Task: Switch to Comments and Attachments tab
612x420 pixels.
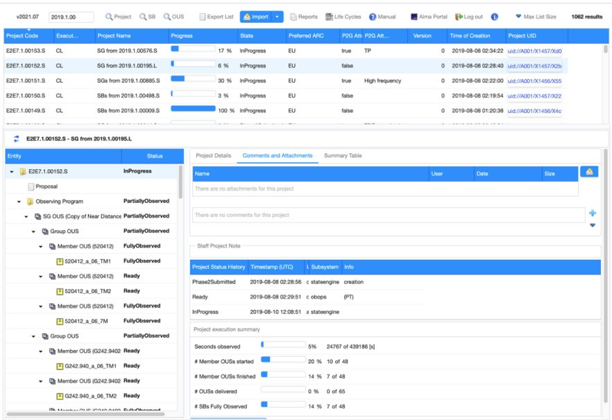Action: tap(278, 156)
